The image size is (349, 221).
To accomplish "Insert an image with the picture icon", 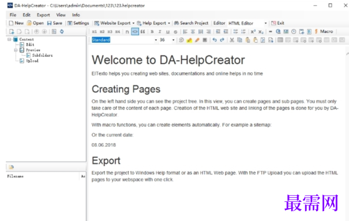I will click(x=286, y=32).
